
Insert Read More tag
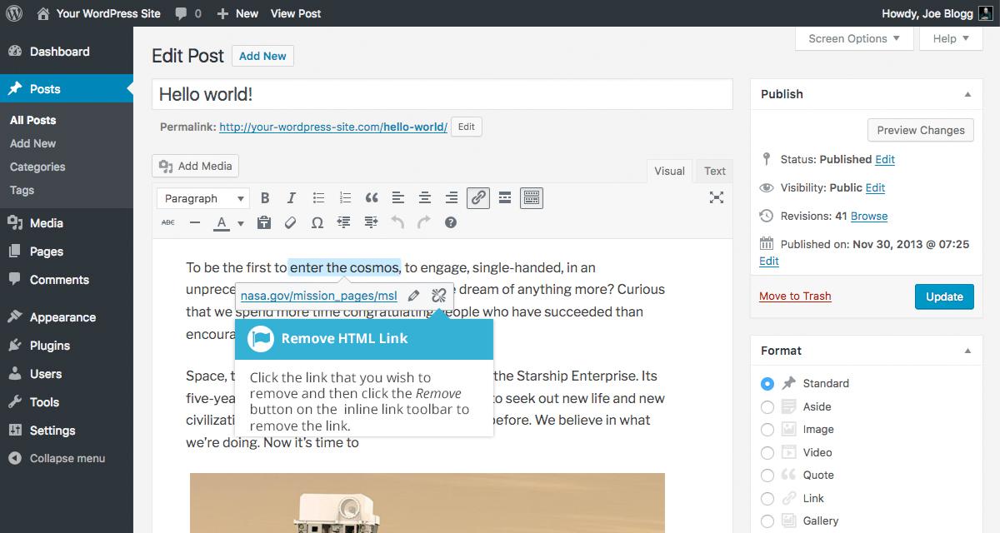pyautogui.click(x=505, y=198)
